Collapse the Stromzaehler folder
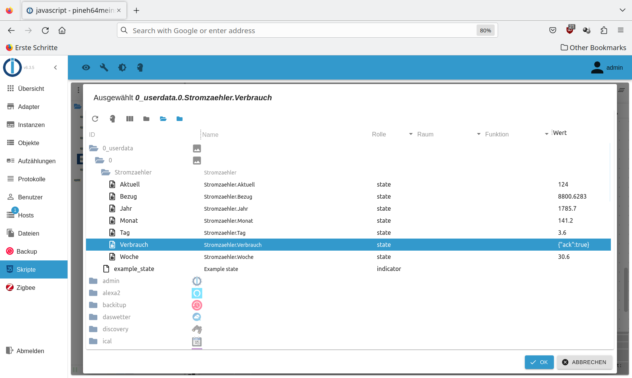632x378 pixels. pos(106,172)
